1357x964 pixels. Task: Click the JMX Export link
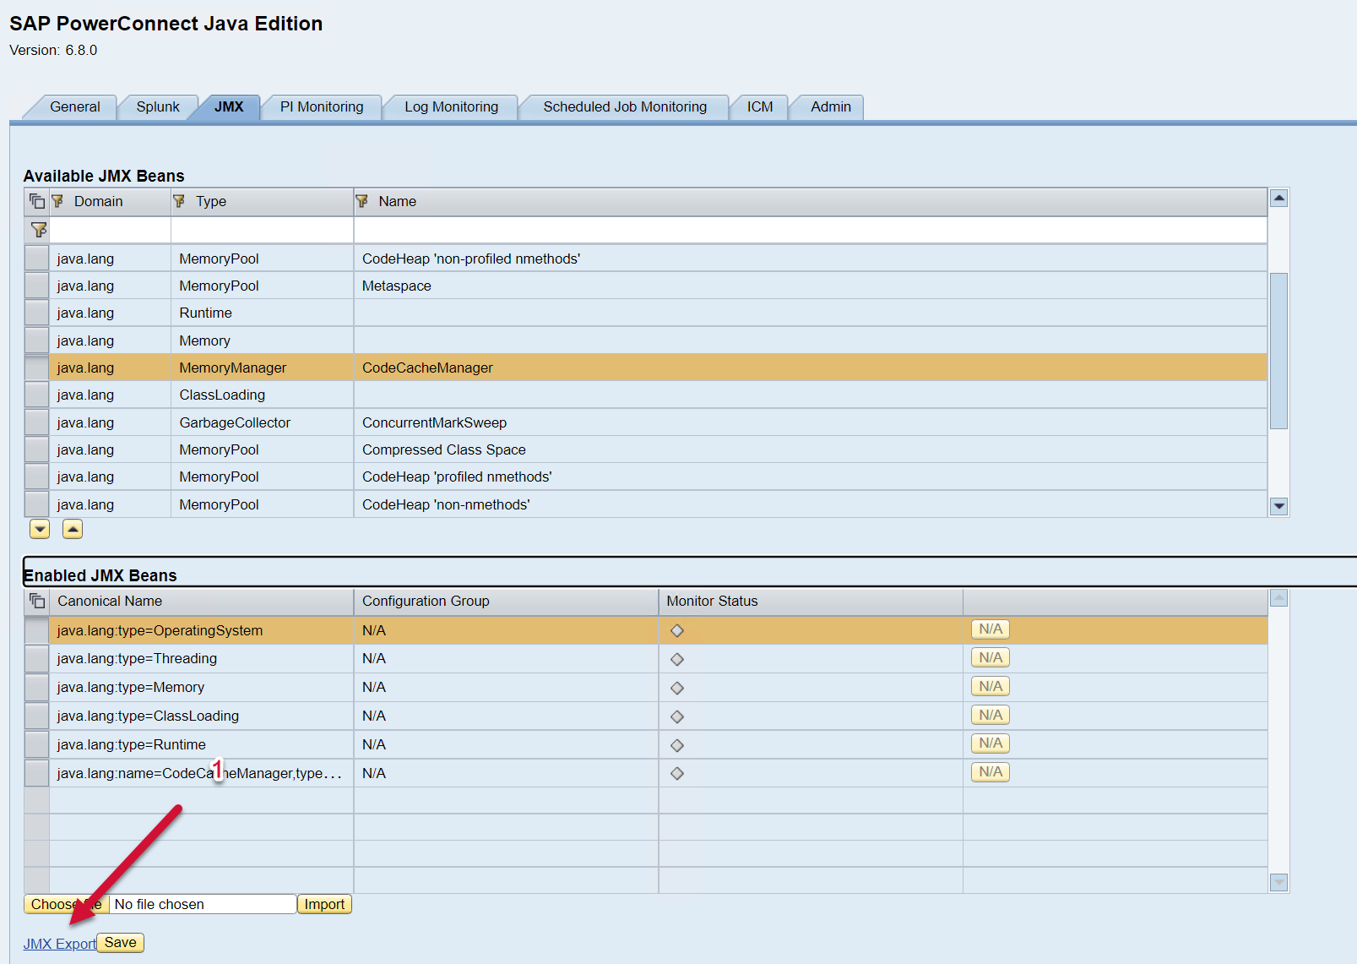[x=59, y=944]
